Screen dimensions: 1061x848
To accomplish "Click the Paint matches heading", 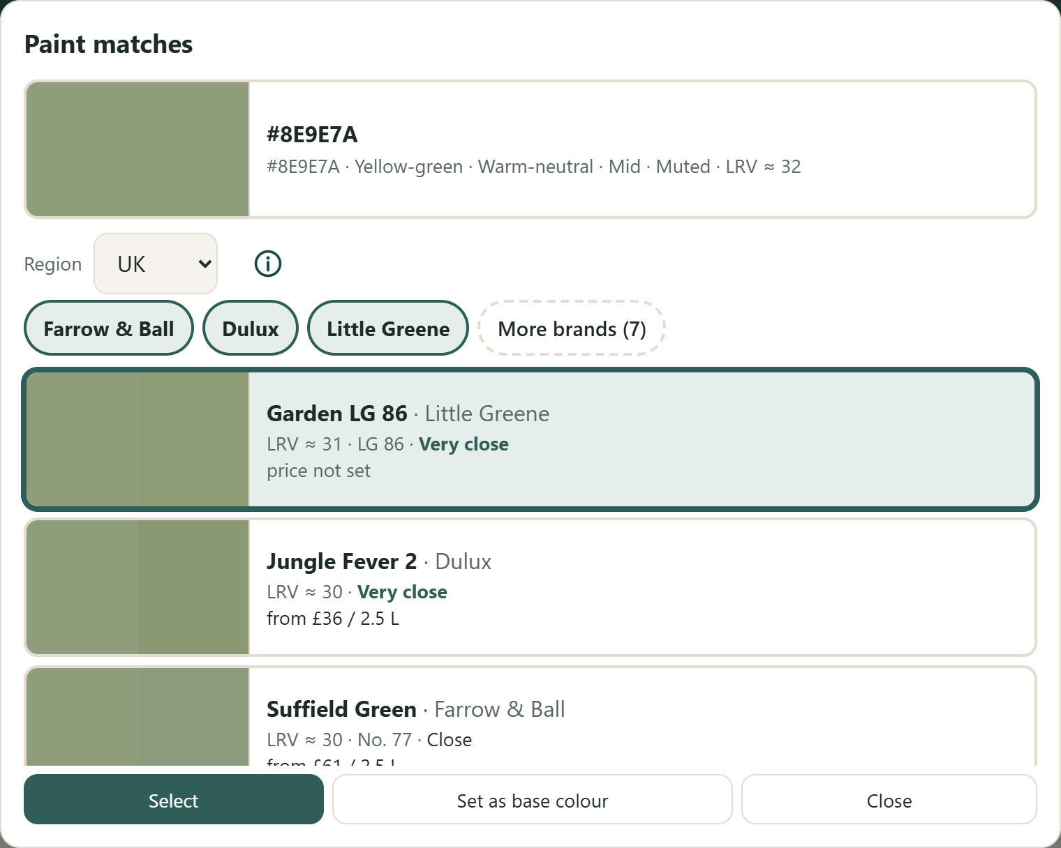I will pyautogui.click(x=109, y=44).
